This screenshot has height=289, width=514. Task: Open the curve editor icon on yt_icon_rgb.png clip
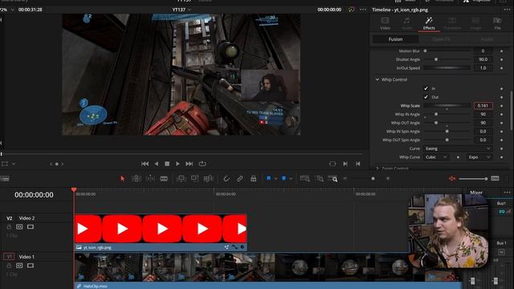pos(235,247)
